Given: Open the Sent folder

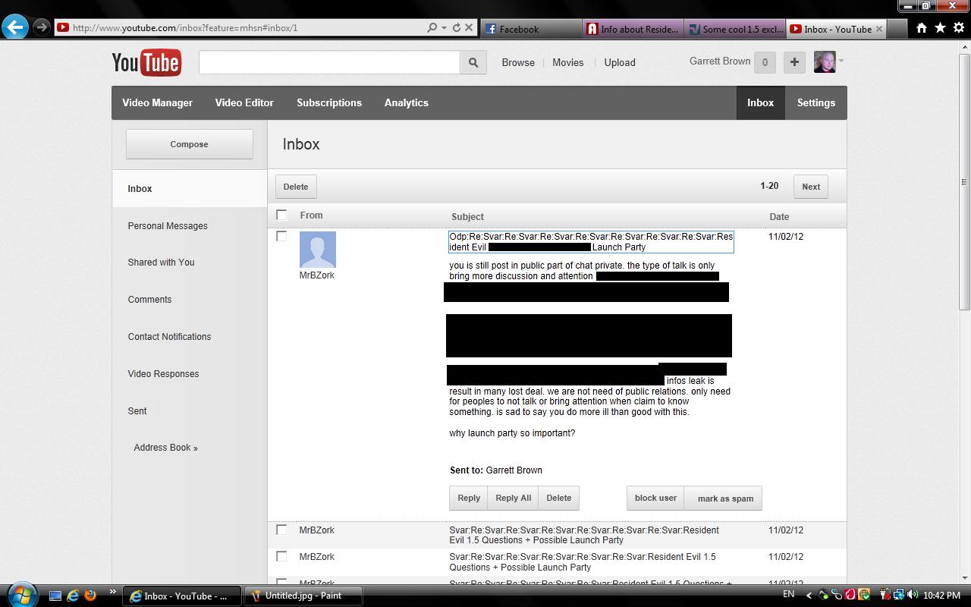Looking at the screenshot, I should (x=137, y=411).
